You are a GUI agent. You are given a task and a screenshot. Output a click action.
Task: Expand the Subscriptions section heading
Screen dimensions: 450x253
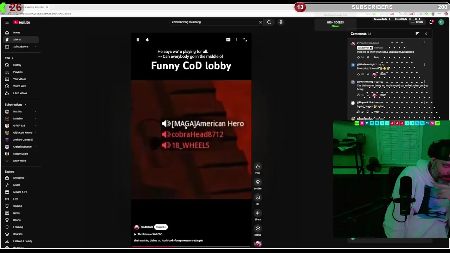[x=15, y=105]
